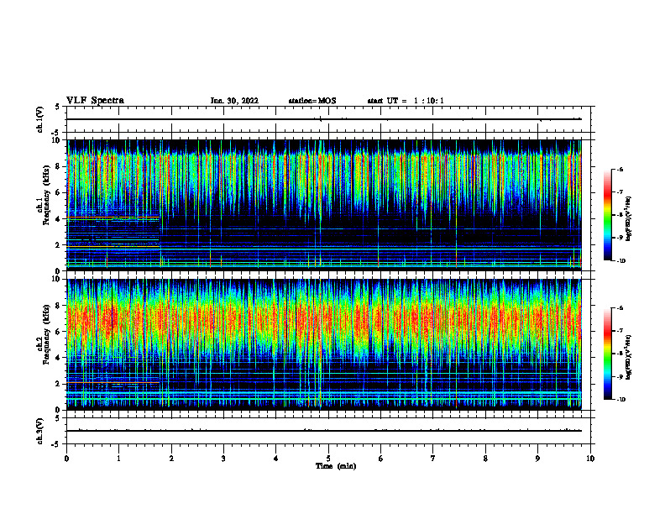Select the date "Jan. 30, 2022" header
Image resolution: width=665 pixels, height=514 pixels.
[234, 101]
